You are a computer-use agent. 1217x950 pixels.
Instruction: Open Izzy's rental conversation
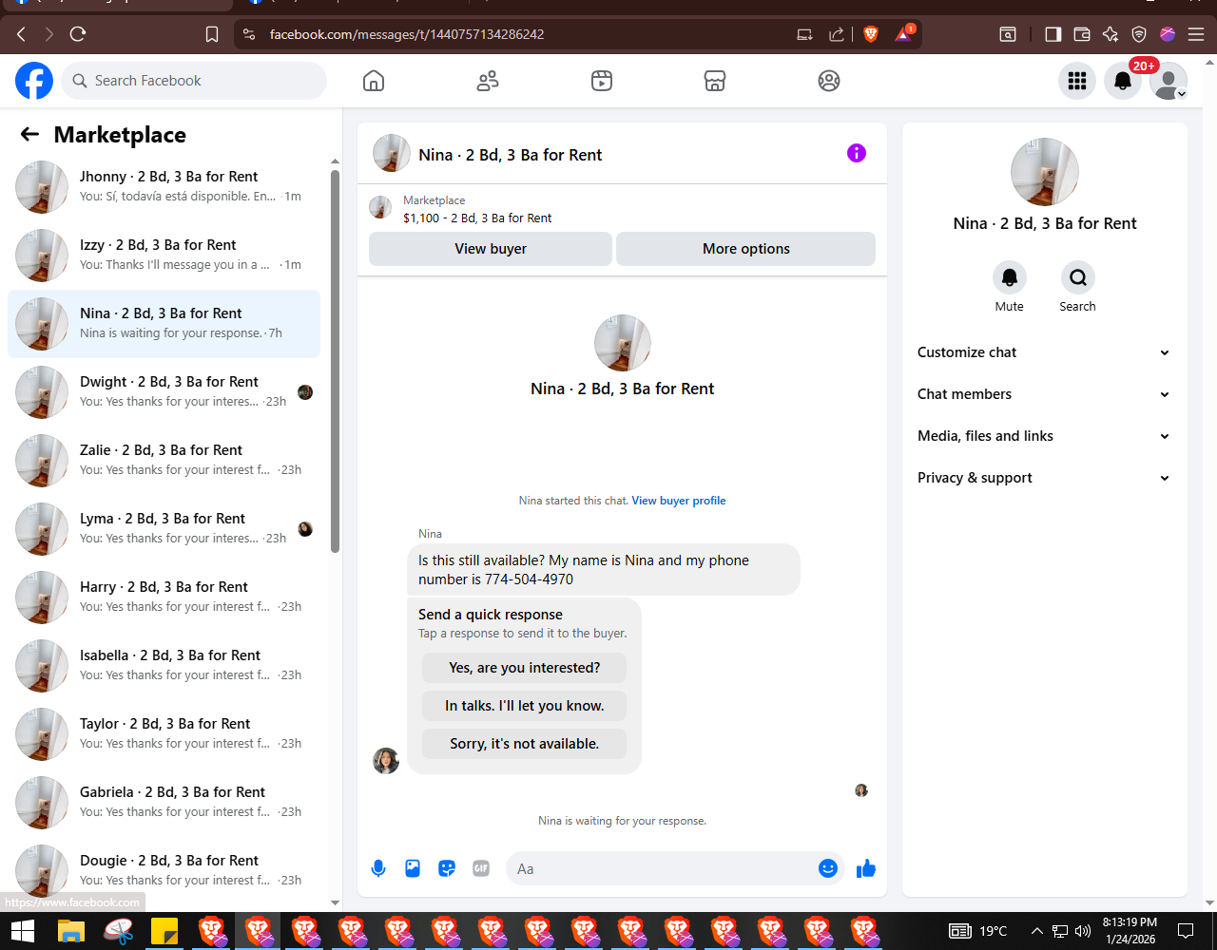[x=164, y=256]
